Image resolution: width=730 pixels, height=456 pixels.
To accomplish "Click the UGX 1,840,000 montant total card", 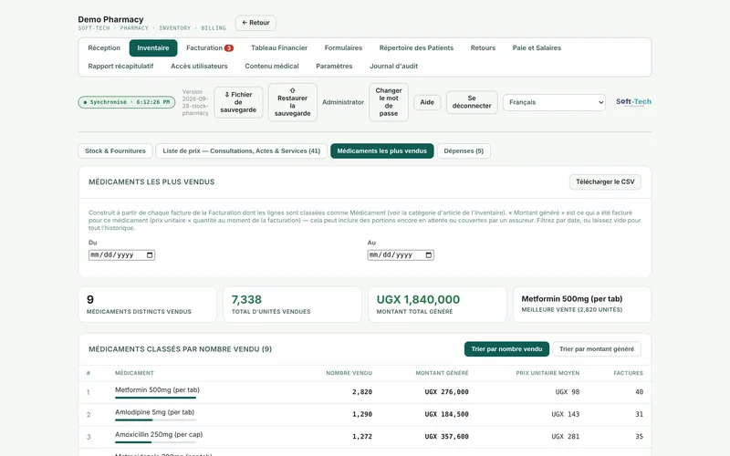I will point(437,305).
